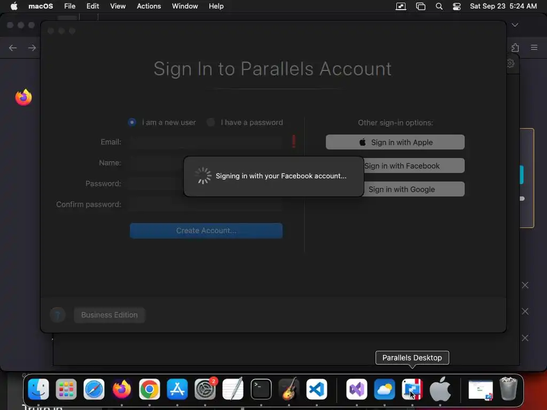Open the Apple menu
The image size is (547, 410).
pyautogui.click(x=14, y=6)
